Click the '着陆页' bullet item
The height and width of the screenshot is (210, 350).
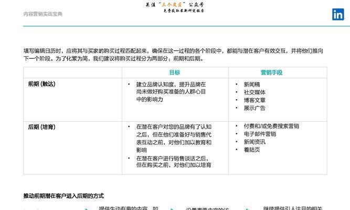click(252, 150)
